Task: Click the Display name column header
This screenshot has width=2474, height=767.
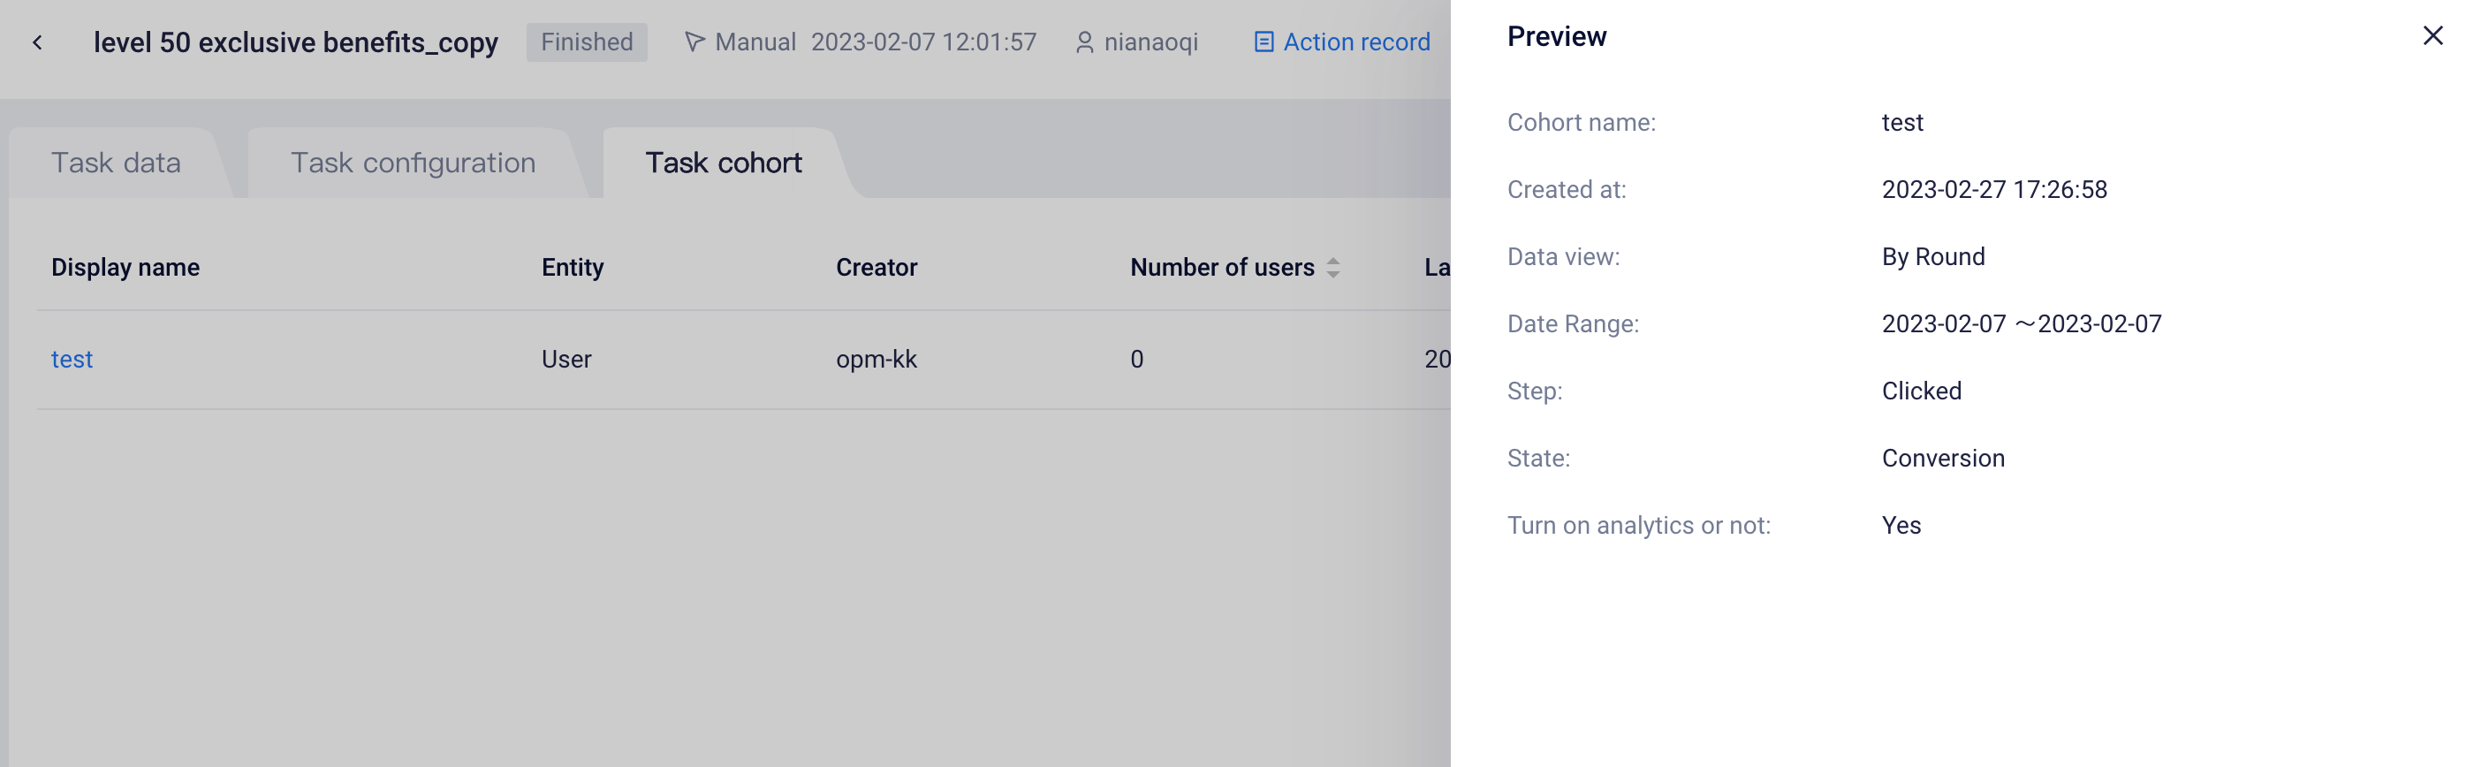Action: coord(125,268)
